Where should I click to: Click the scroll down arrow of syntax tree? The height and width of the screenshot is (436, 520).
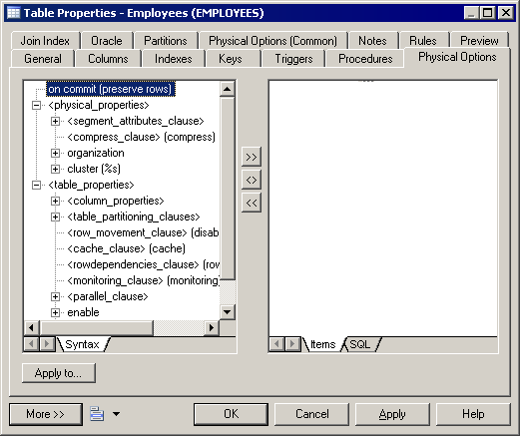tap(228, 312)
